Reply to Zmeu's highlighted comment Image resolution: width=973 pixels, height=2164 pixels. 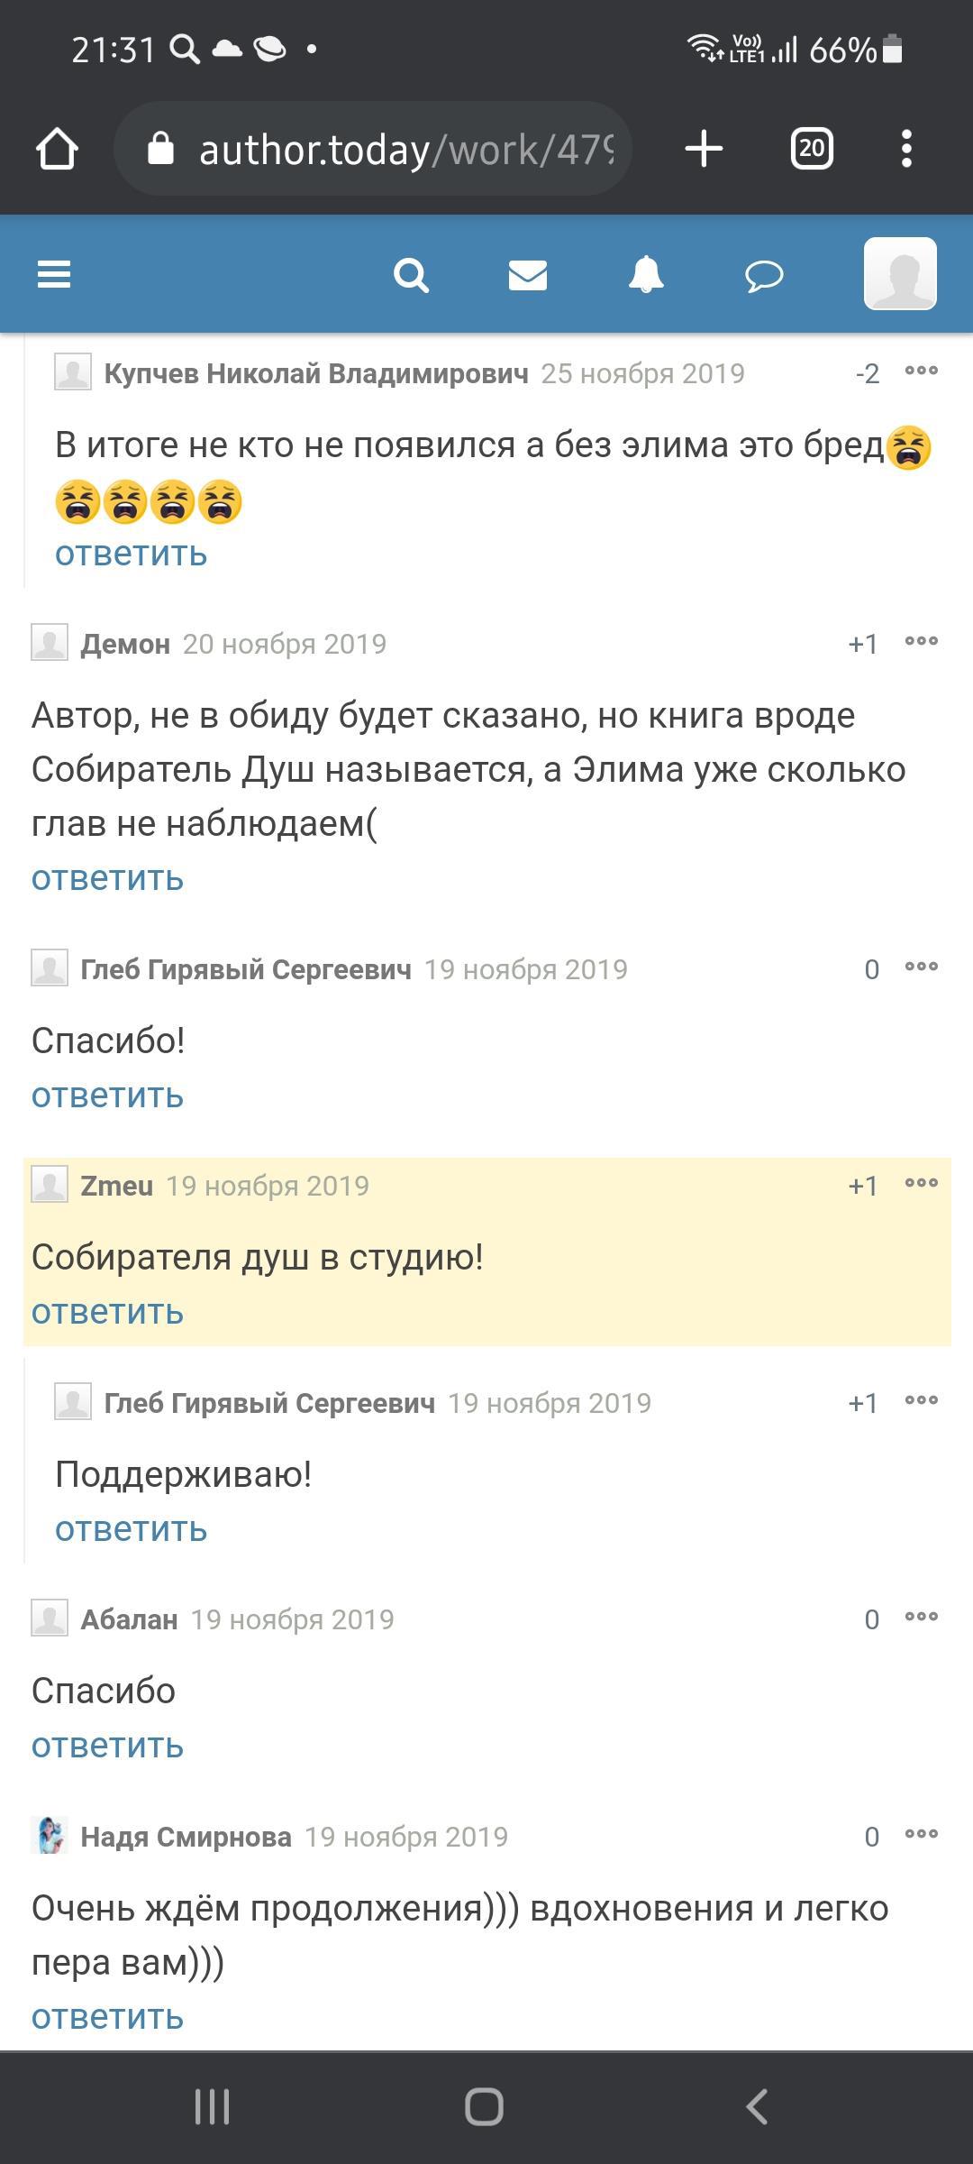coord(107,1312)
